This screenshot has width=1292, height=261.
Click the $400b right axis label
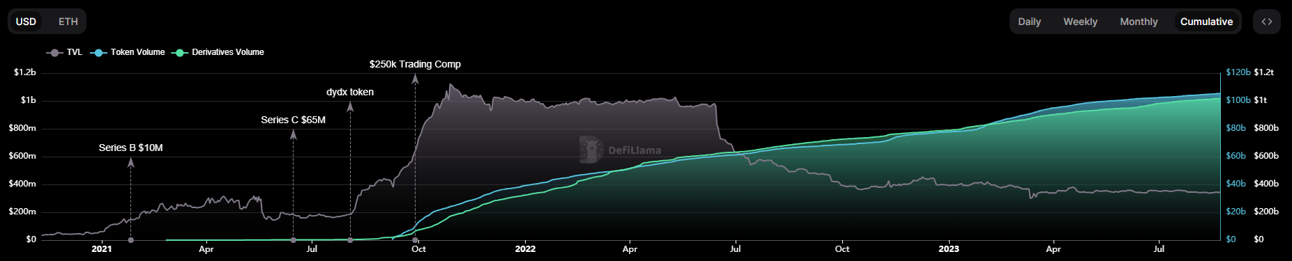click(1266, 184)
